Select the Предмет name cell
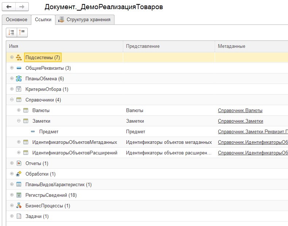This screenshot has height=226, width=288. (x=49, y=132)
